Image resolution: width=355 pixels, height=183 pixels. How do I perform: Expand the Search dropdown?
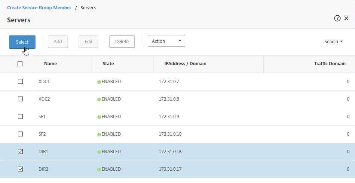point(334,41)
